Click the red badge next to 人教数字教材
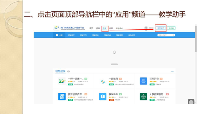 [167, 94]
